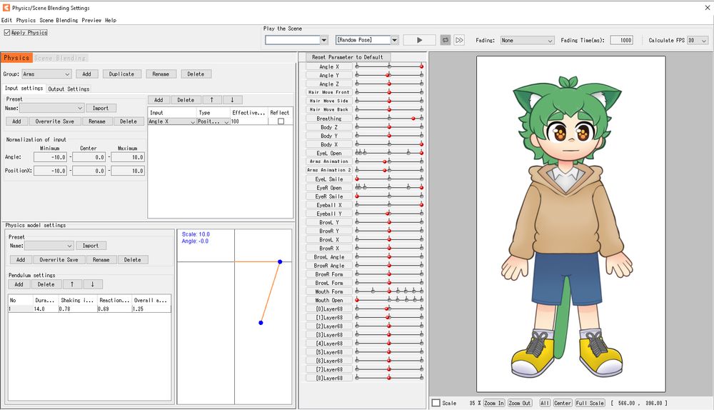Move input row down with arrow button
714x410 pixels.
tap(232, 100)
